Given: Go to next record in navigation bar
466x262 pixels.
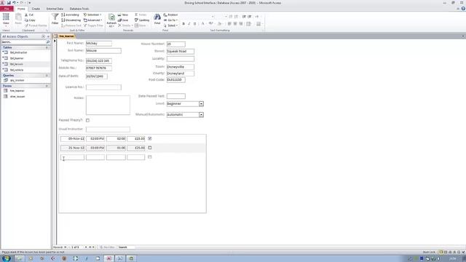Looking at the screenshot, I should tap(86, 247).
